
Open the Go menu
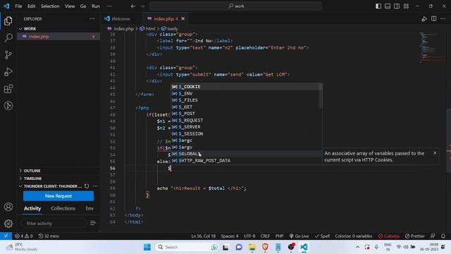pos(83,6)
